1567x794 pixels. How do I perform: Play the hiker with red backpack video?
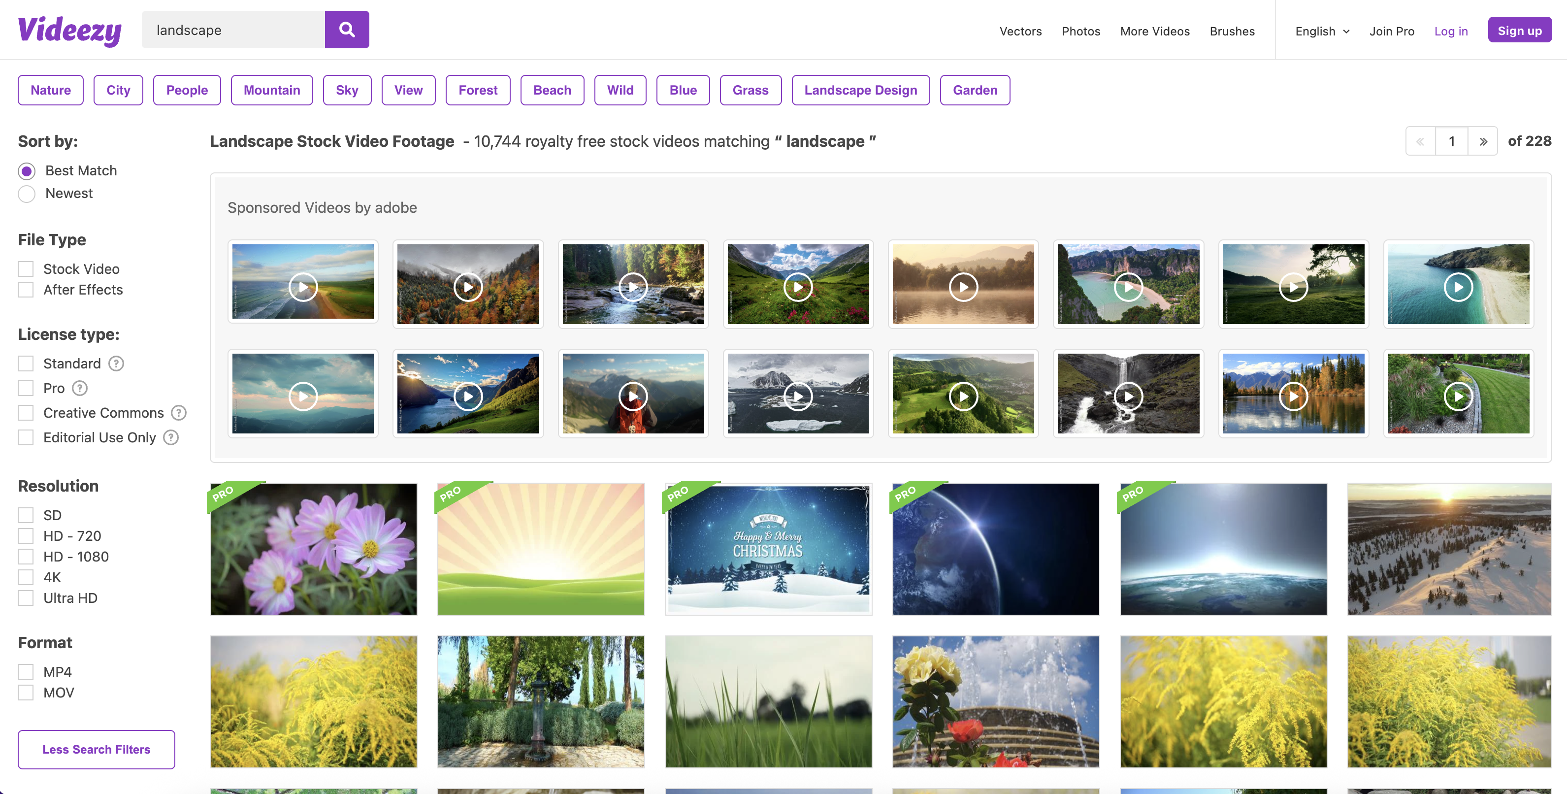click(633, 393)
